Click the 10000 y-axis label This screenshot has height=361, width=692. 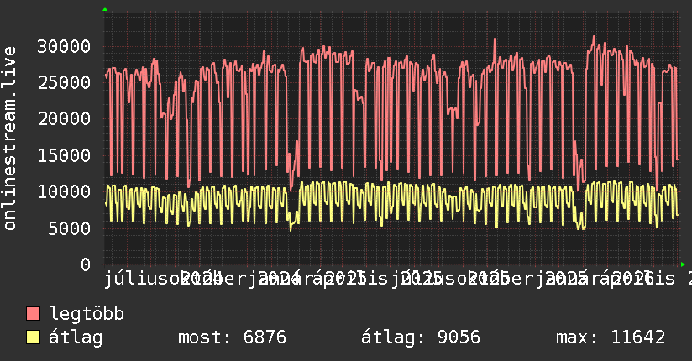64,191
